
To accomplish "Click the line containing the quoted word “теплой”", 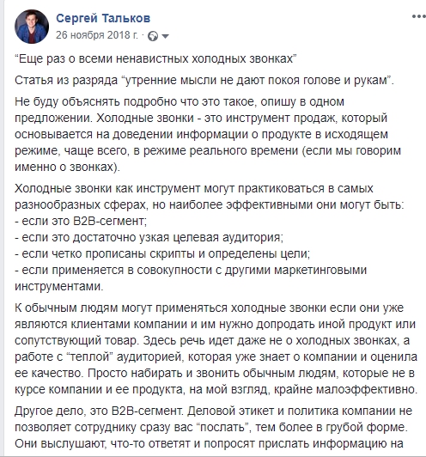I will (x=216, y=356).
